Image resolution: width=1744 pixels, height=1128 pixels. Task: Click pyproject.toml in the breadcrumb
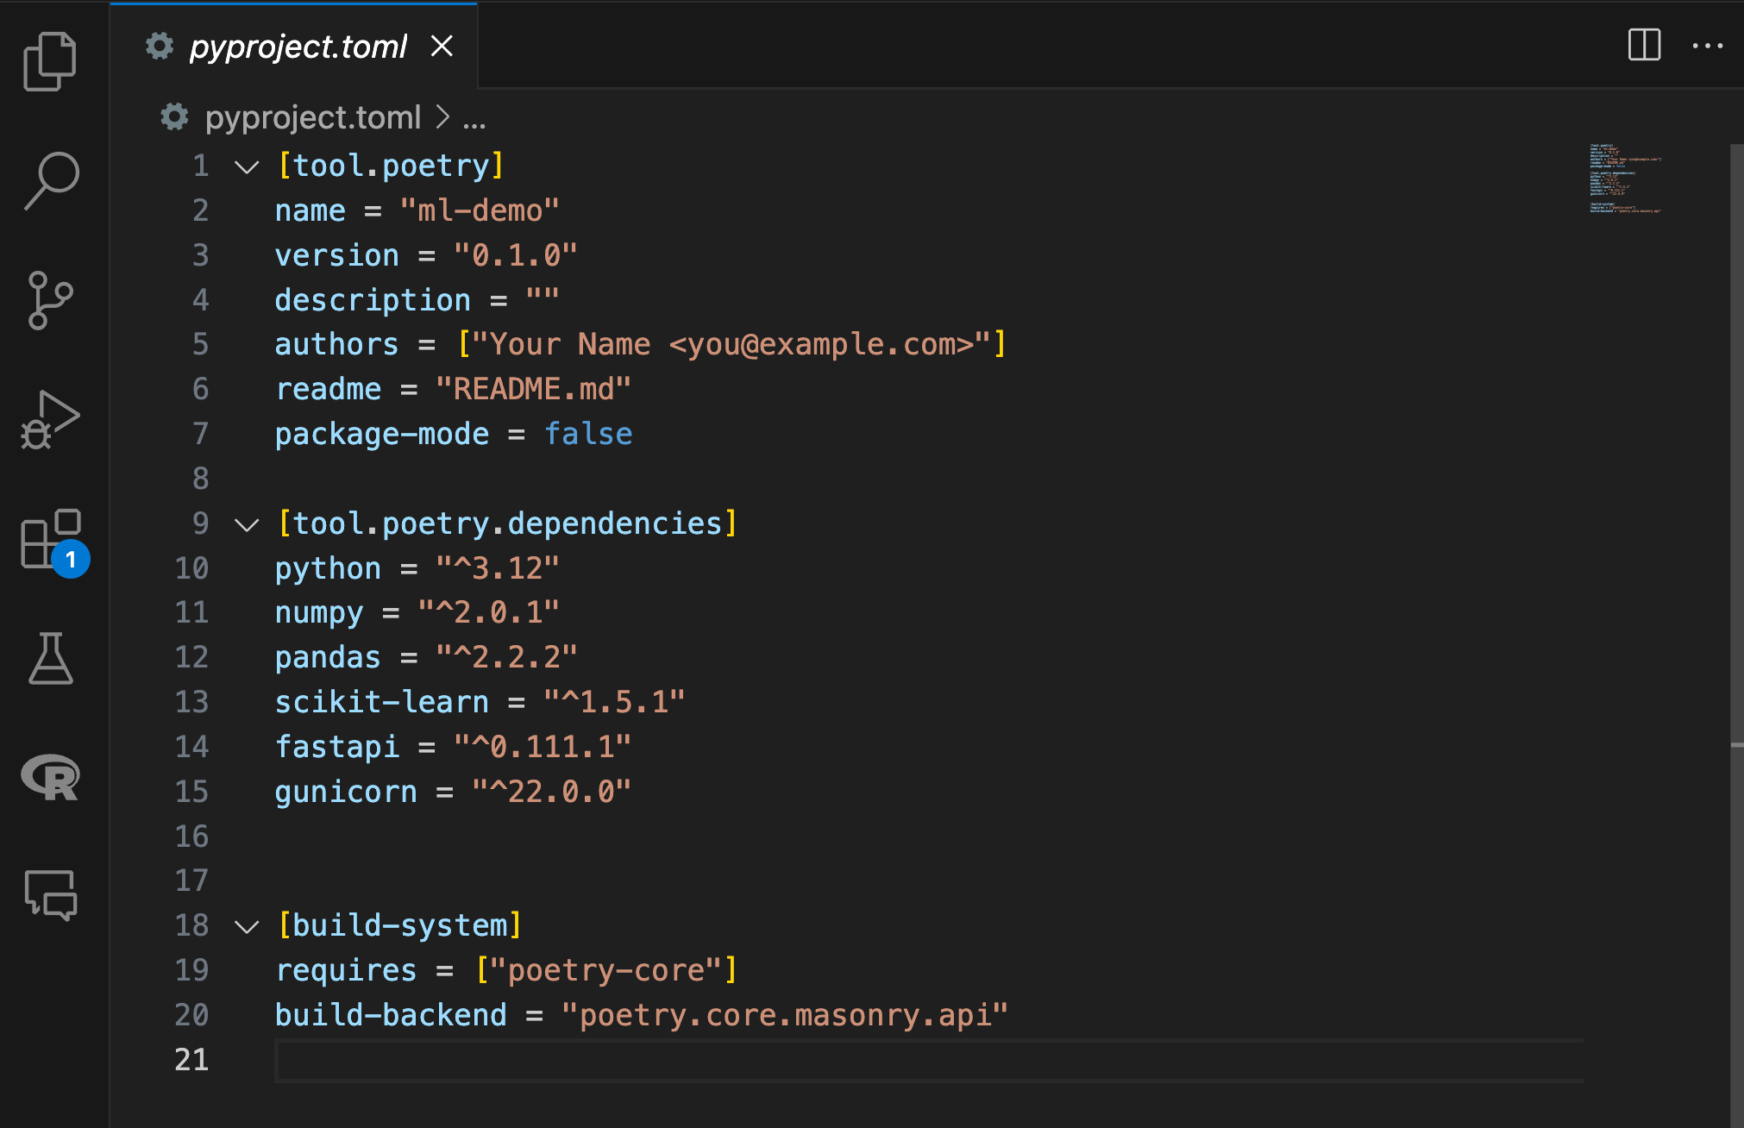point(312,117)
